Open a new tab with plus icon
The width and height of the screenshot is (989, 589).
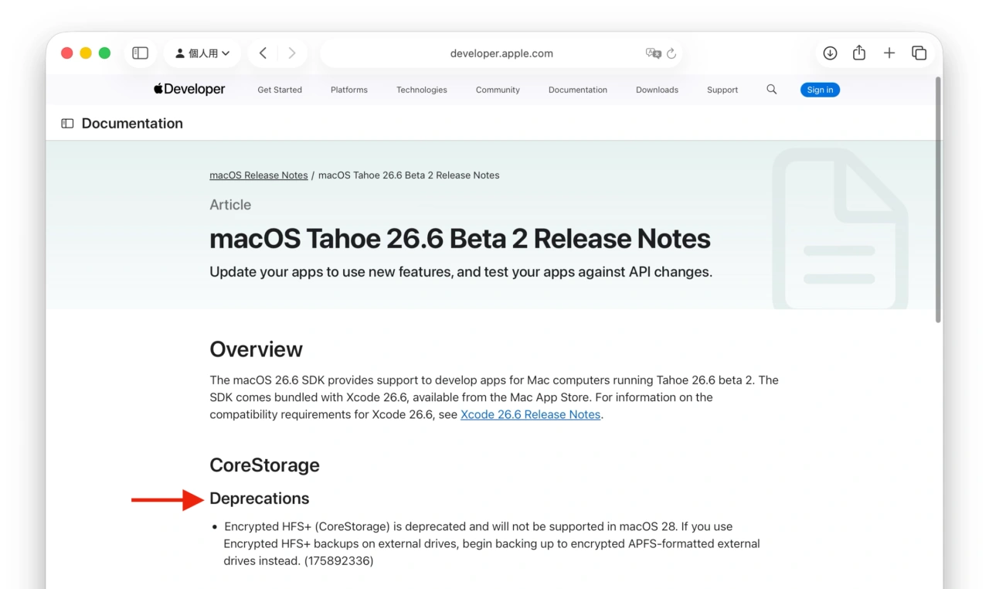pos(889,53)
